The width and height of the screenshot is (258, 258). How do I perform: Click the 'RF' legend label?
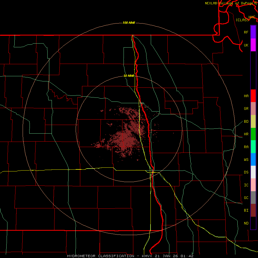click(246, 32)
